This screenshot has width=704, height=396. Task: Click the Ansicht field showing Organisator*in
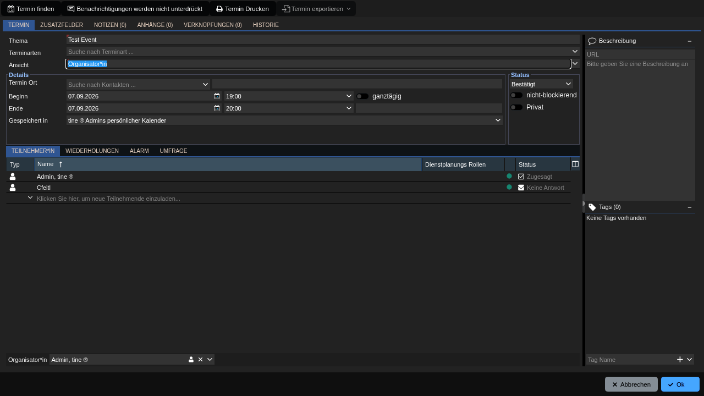tap(318, 64)
